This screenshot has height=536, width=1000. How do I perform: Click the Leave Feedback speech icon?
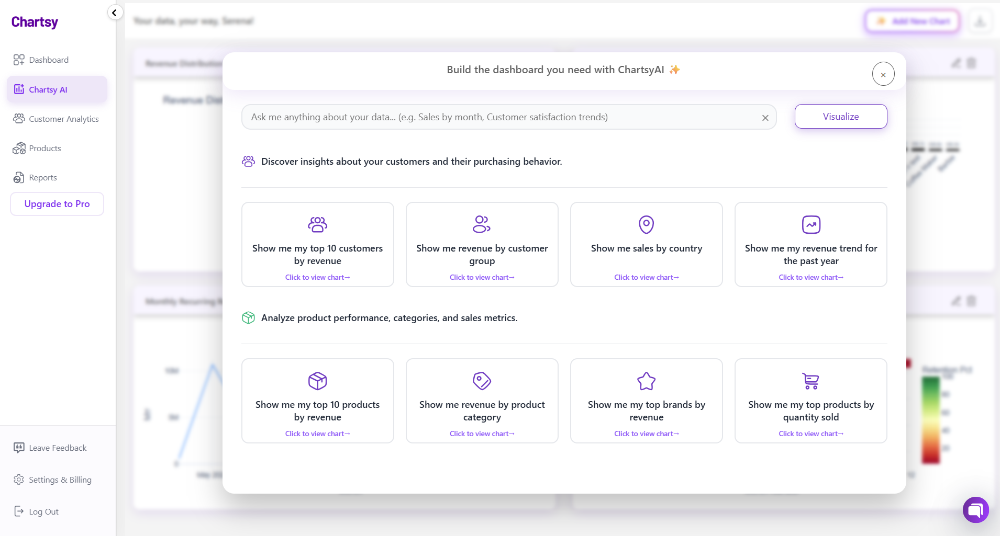(19, 448)
